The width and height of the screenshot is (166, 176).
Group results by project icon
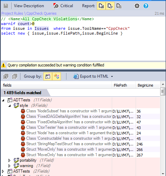pyautogui.click(x=48, y=76)
